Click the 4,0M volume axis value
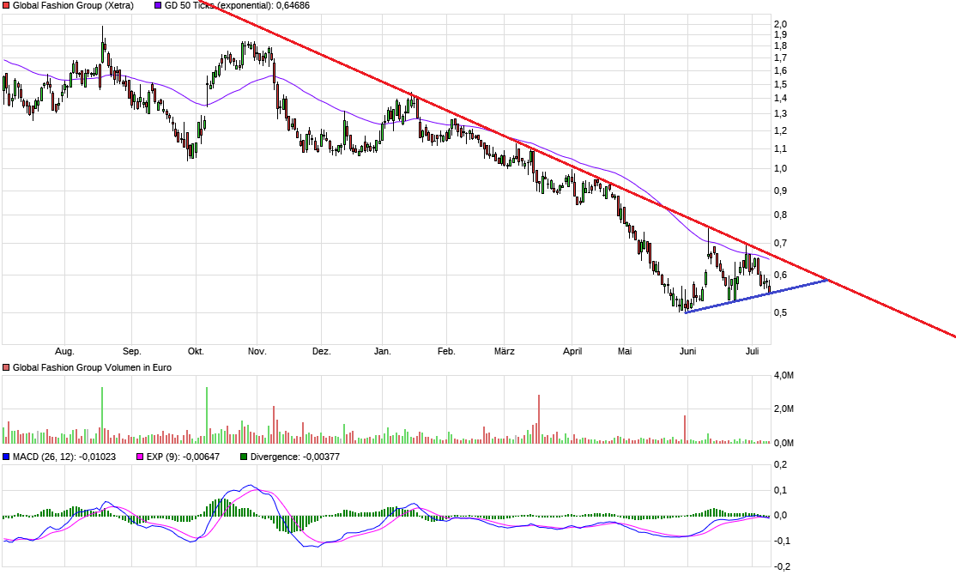Viewport: 956px width, 575px height. (x=784, y=376)
